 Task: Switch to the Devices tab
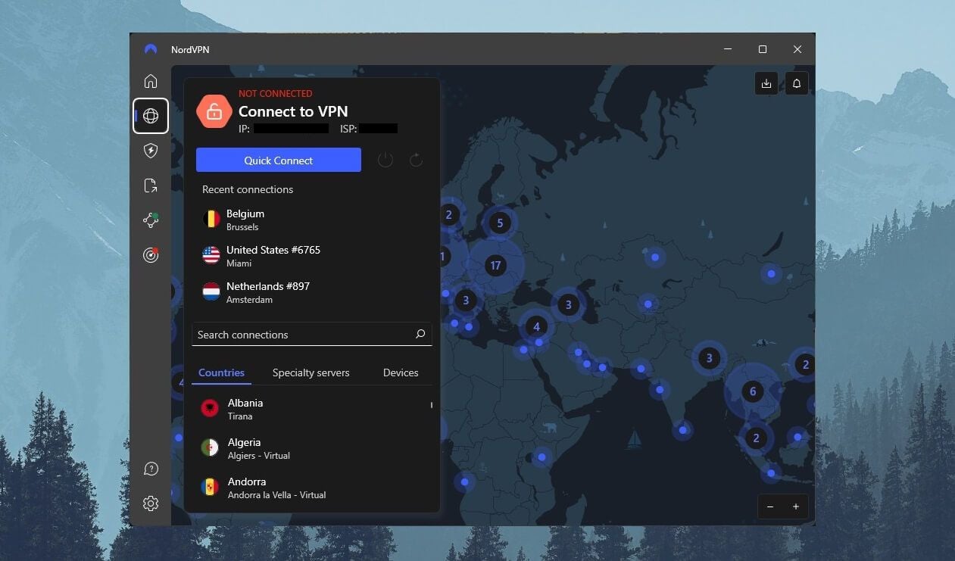click(401, 372)
